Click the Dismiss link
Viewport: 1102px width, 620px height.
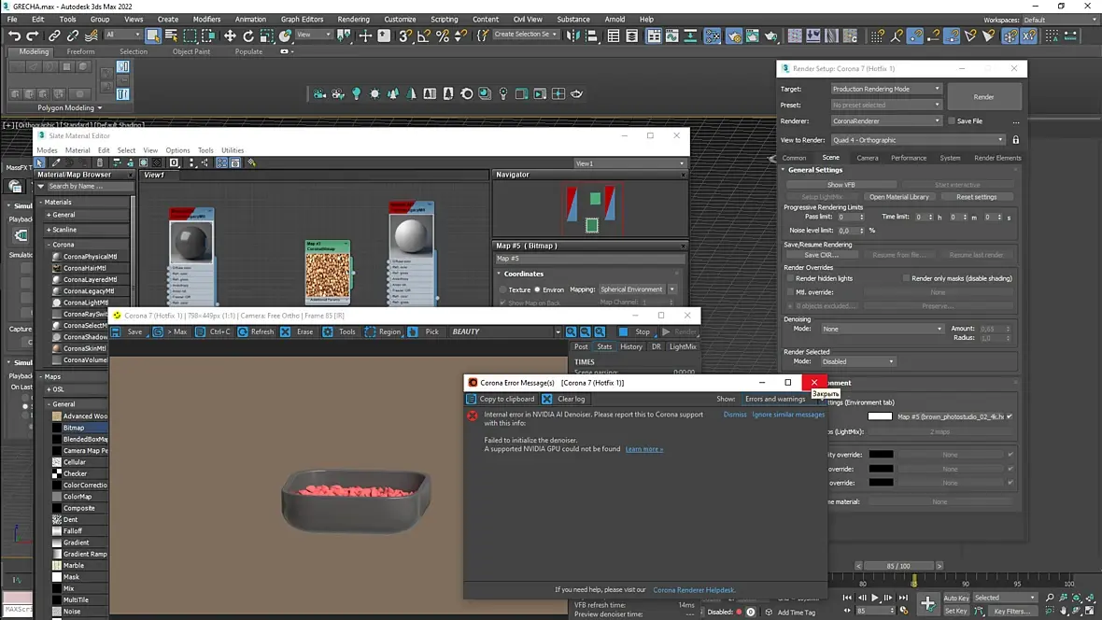735,415
